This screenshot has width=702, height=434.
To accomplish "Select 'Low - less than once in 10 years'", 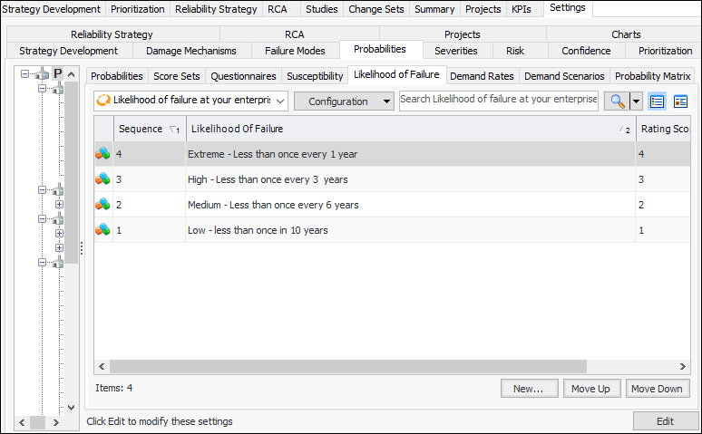I will pyautogui.click(x=258, y=230).
